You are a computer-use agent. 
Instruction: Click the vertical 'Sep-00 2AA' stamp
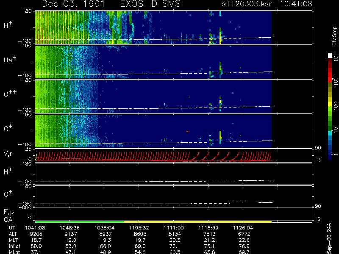tap(329, 238)
